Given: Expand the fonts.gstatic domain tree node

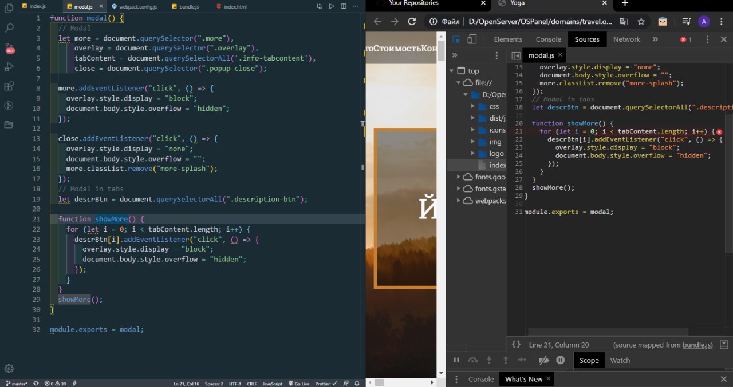Looking at the screenshot, I should tap(459, 189).
